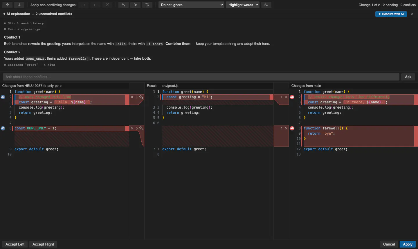The width and height of the screenshot is (418, 249).
Task: Click the Conflict 1 heading
Action: pyautogui.click(x=12, y=37)
